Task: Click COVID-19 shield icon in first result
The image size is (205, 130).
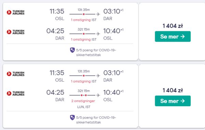Action: (72, 50)
